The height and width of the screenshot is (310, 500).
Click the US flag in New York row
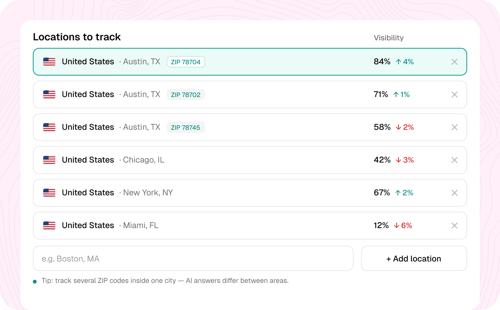49,193
